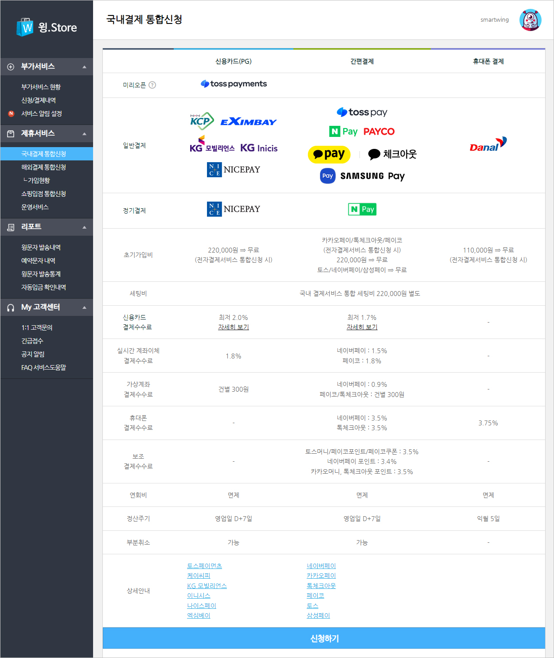Open 토스페이먼츠 detail link
Image resolution: width=554 pixels, height=658 pixels.
[x=204, y=566]
